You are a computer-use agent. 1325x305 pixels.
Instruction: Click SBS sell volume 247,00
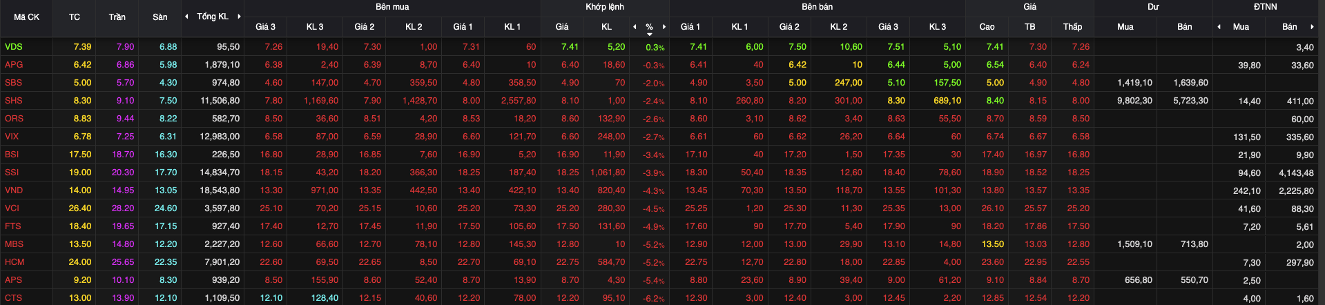coord(849,83)
